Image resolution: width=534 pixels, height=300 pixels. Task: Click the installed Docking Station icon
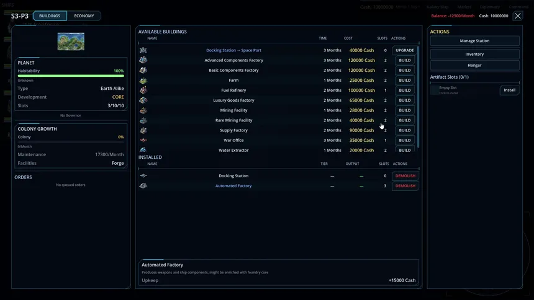143,176
